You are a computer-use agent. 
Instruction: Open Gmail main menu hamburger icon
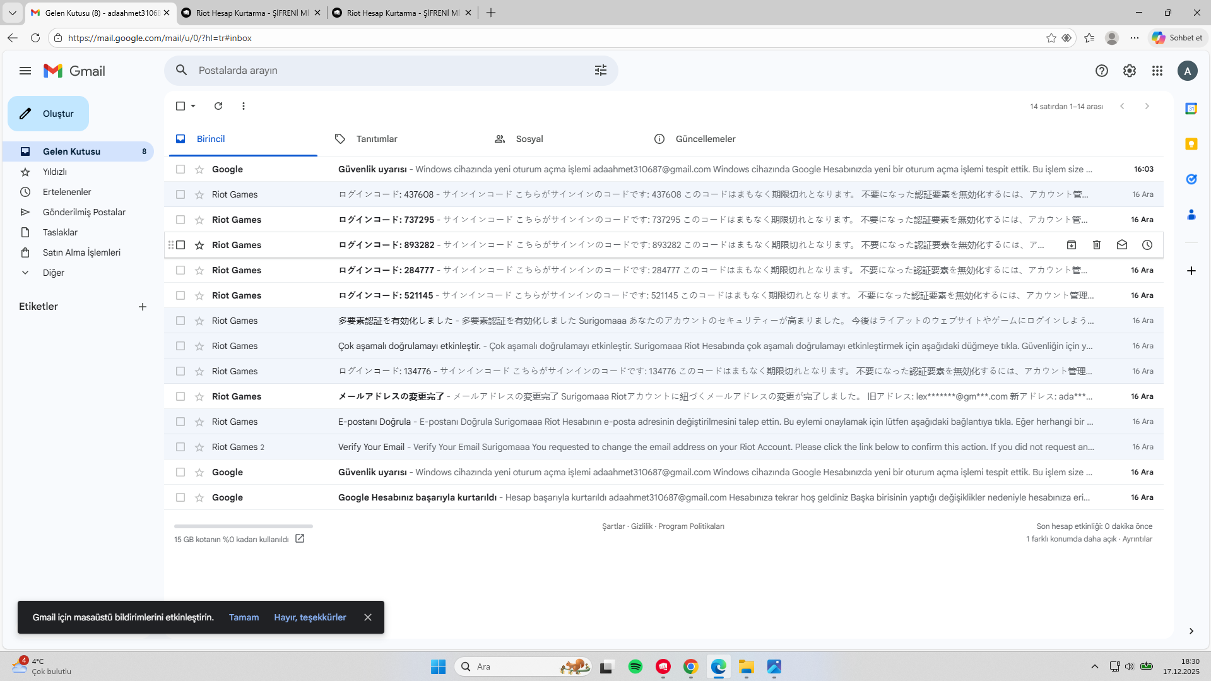point(25,71)
